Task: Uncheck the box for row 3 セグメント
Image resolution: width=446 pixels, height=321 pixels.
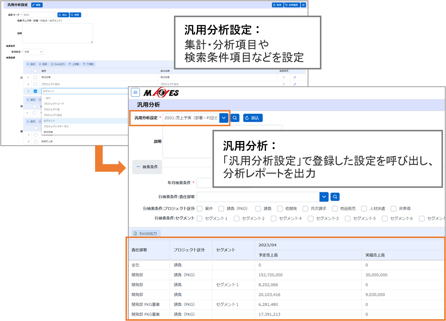Action: 35,91
